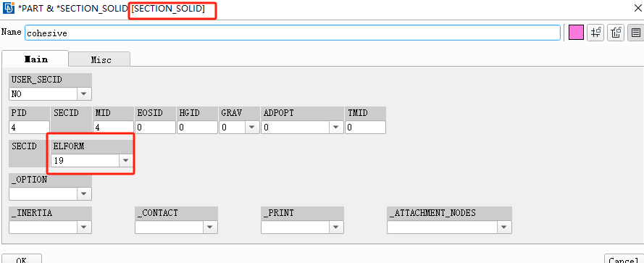The height and width of the screenshot is (263, 644).
Task: Click the grid settings icon beside color swatch
Action: pyautogui.click(x=595, y=33)
